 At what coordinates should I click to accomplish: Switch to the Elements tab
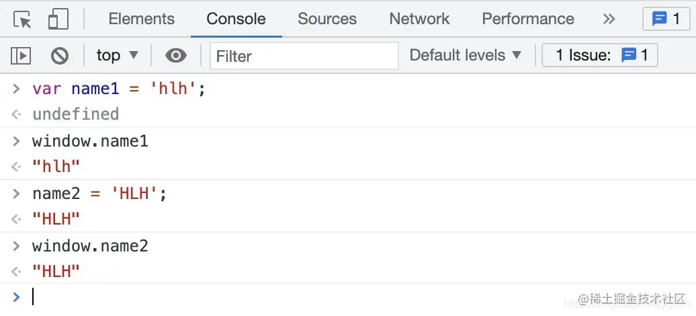click(141, 19)
